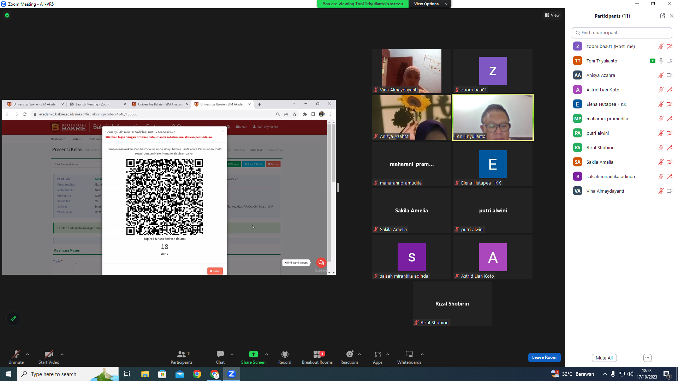Viewport: 678px width, 381px height.
Task: Select Vina Almaydayanti's video thumbnail
Action: 412,71
